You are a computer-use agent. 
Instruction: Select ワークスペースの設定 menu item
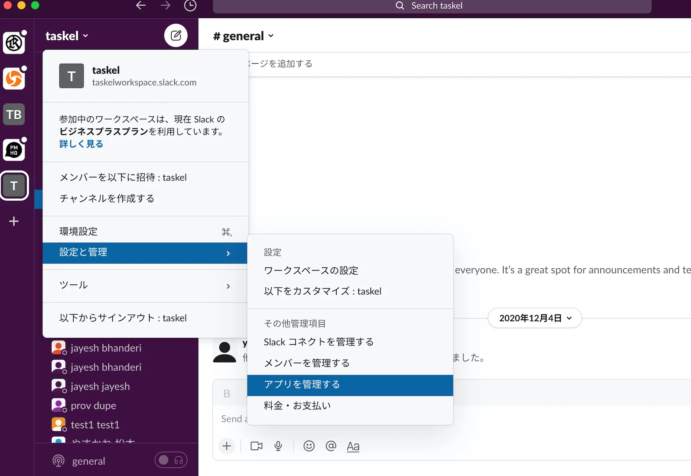(311, 271)
